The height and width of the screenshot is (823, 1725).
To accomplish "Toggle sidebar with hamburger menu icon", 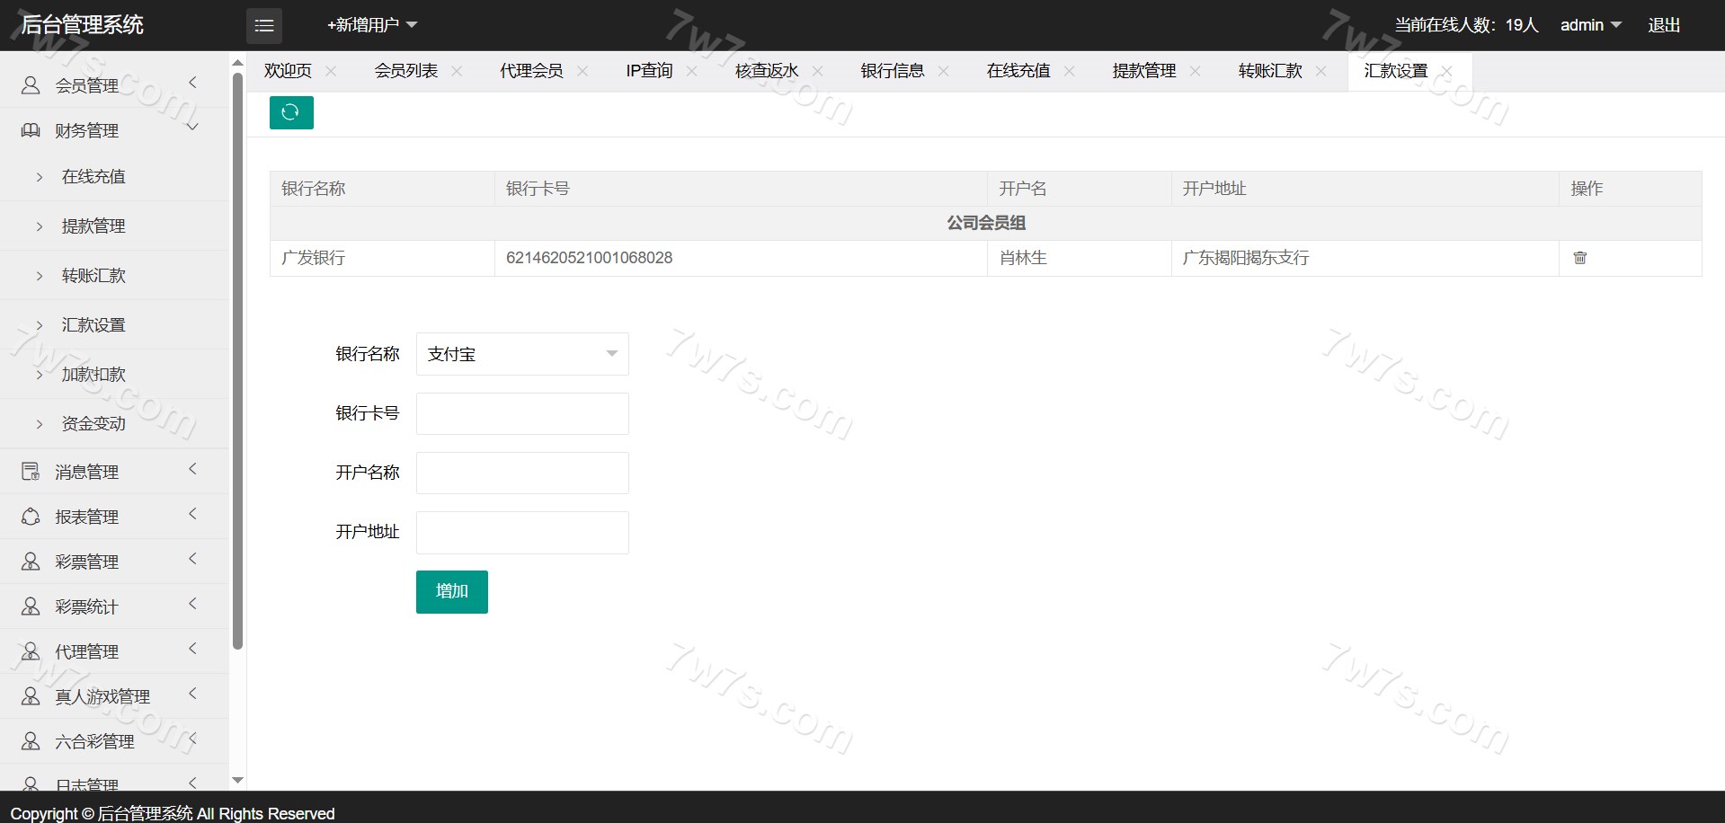I will [x=264, y=26].
